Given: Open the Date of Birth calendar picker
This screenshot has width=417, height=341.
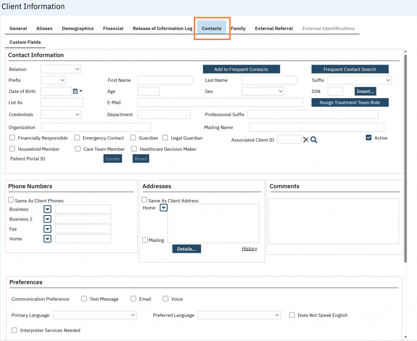Looking at the screenshot, I should (75, 91).
